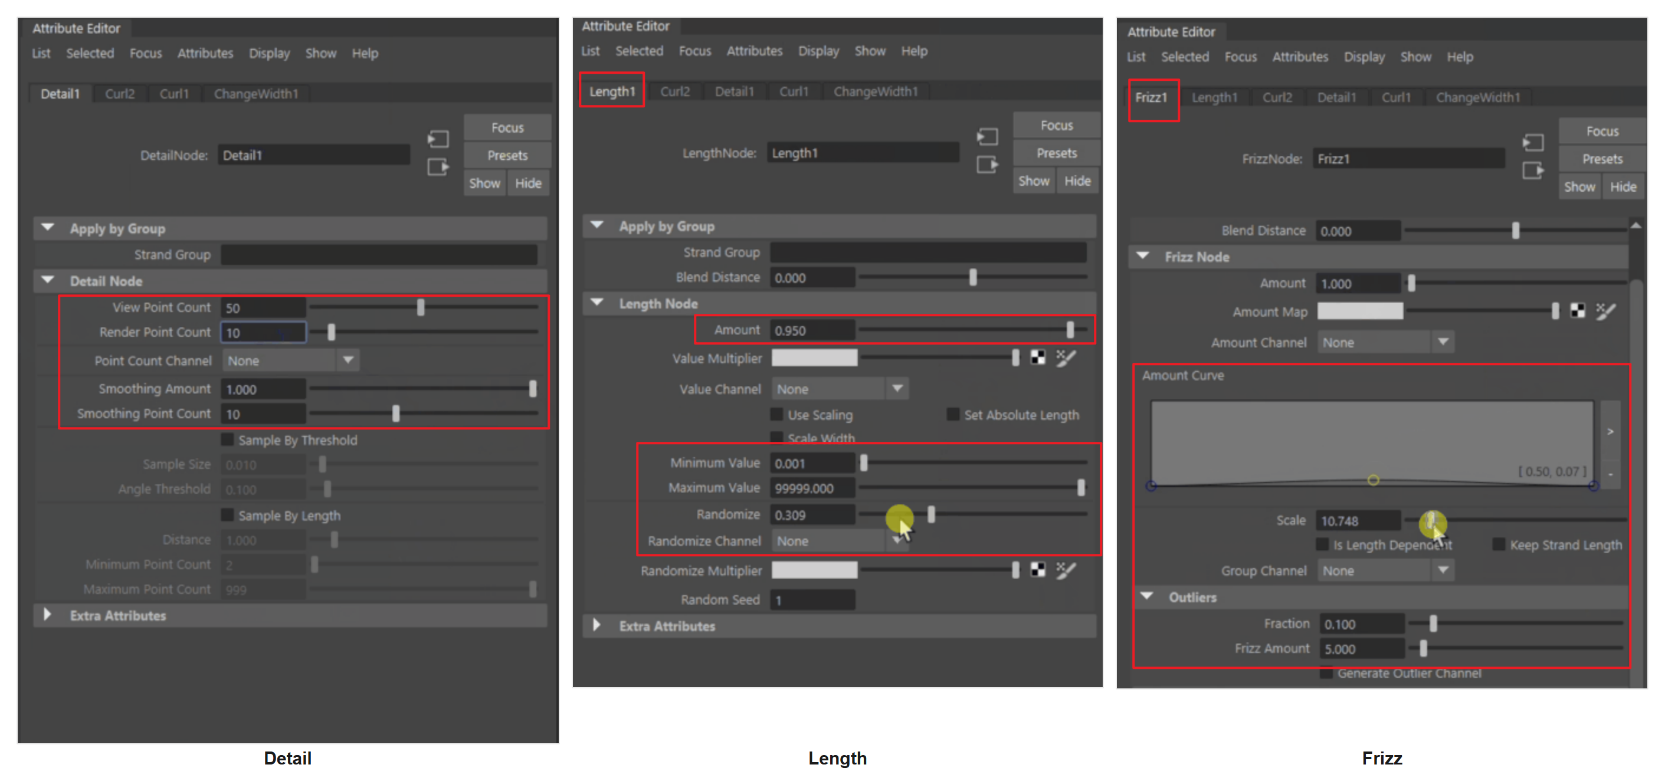Click Hide button in Frizz panel

point(1623,186)
